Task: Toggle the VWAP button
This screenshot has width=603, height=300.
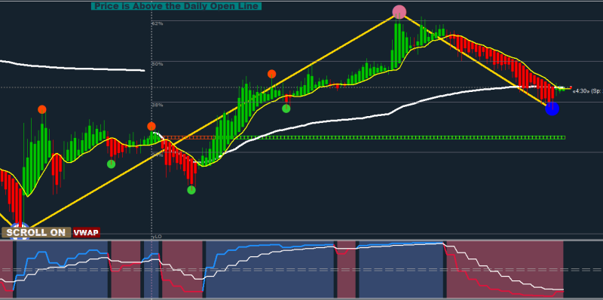Action: [x=86, y=232]
